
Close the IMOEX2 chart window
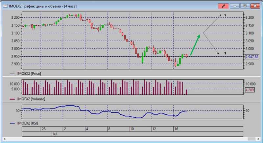point(255,6)
